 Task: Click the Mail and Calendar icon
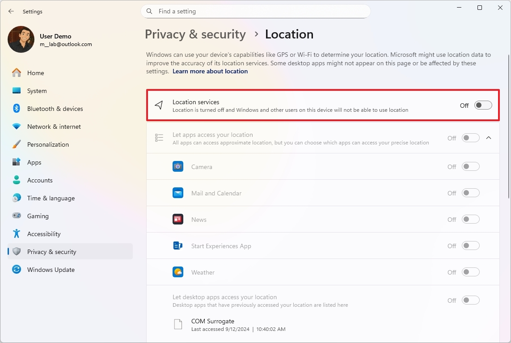click(178, 193)
